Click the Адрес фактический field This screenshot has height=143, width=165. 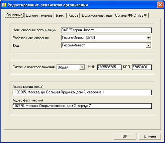coord(82,106)
